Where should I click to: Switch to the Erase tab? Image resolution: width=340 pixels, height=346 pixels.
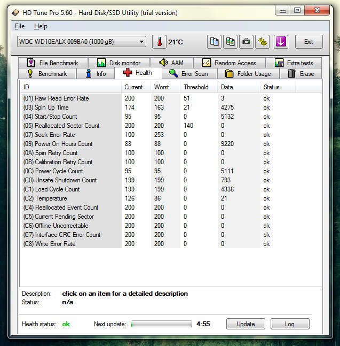(301, 73)
